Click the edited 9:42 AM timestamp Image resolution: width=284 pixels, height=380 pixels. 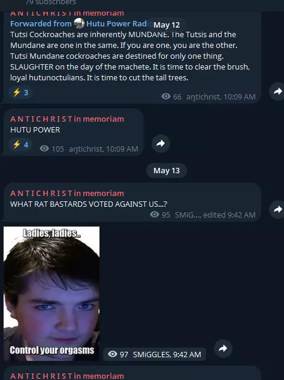[x=229, y=215]
